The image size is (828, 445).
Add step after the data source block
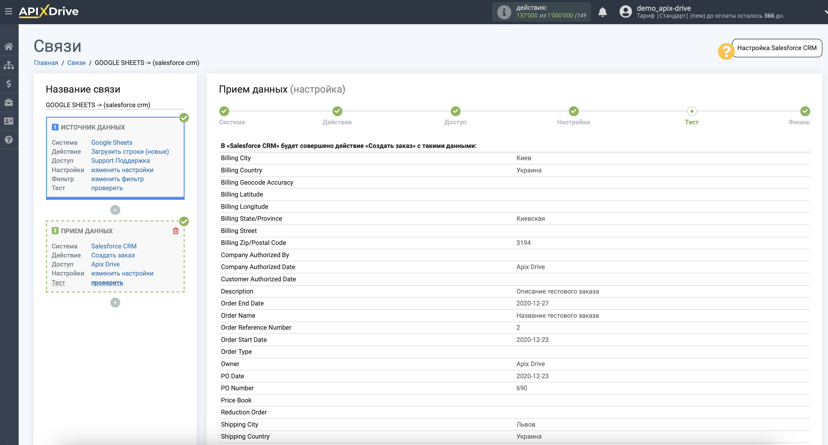115,210
